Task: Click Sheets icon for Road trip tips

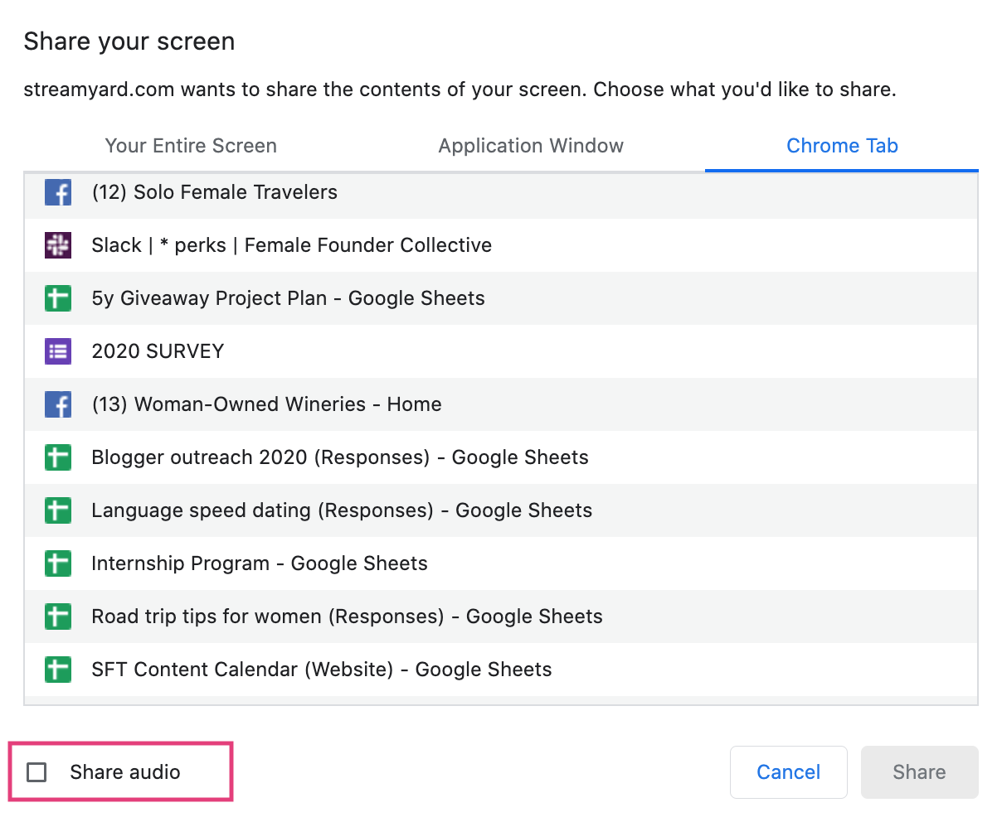Action: coord(58,616)
